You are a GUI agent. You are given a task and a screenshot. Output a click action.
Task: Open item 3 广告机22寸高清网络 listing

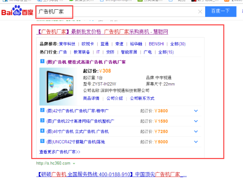80,121
